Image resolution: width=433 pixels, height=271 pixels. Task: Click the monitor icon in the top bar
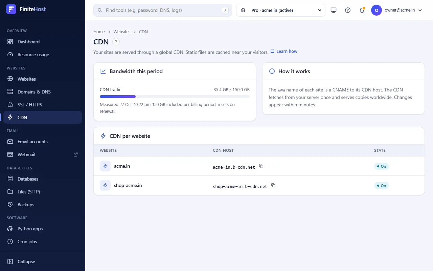click(334, 10)
